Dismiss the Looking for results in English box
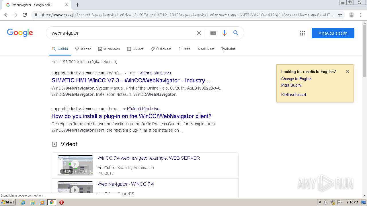367x206 pixels. 347,72
